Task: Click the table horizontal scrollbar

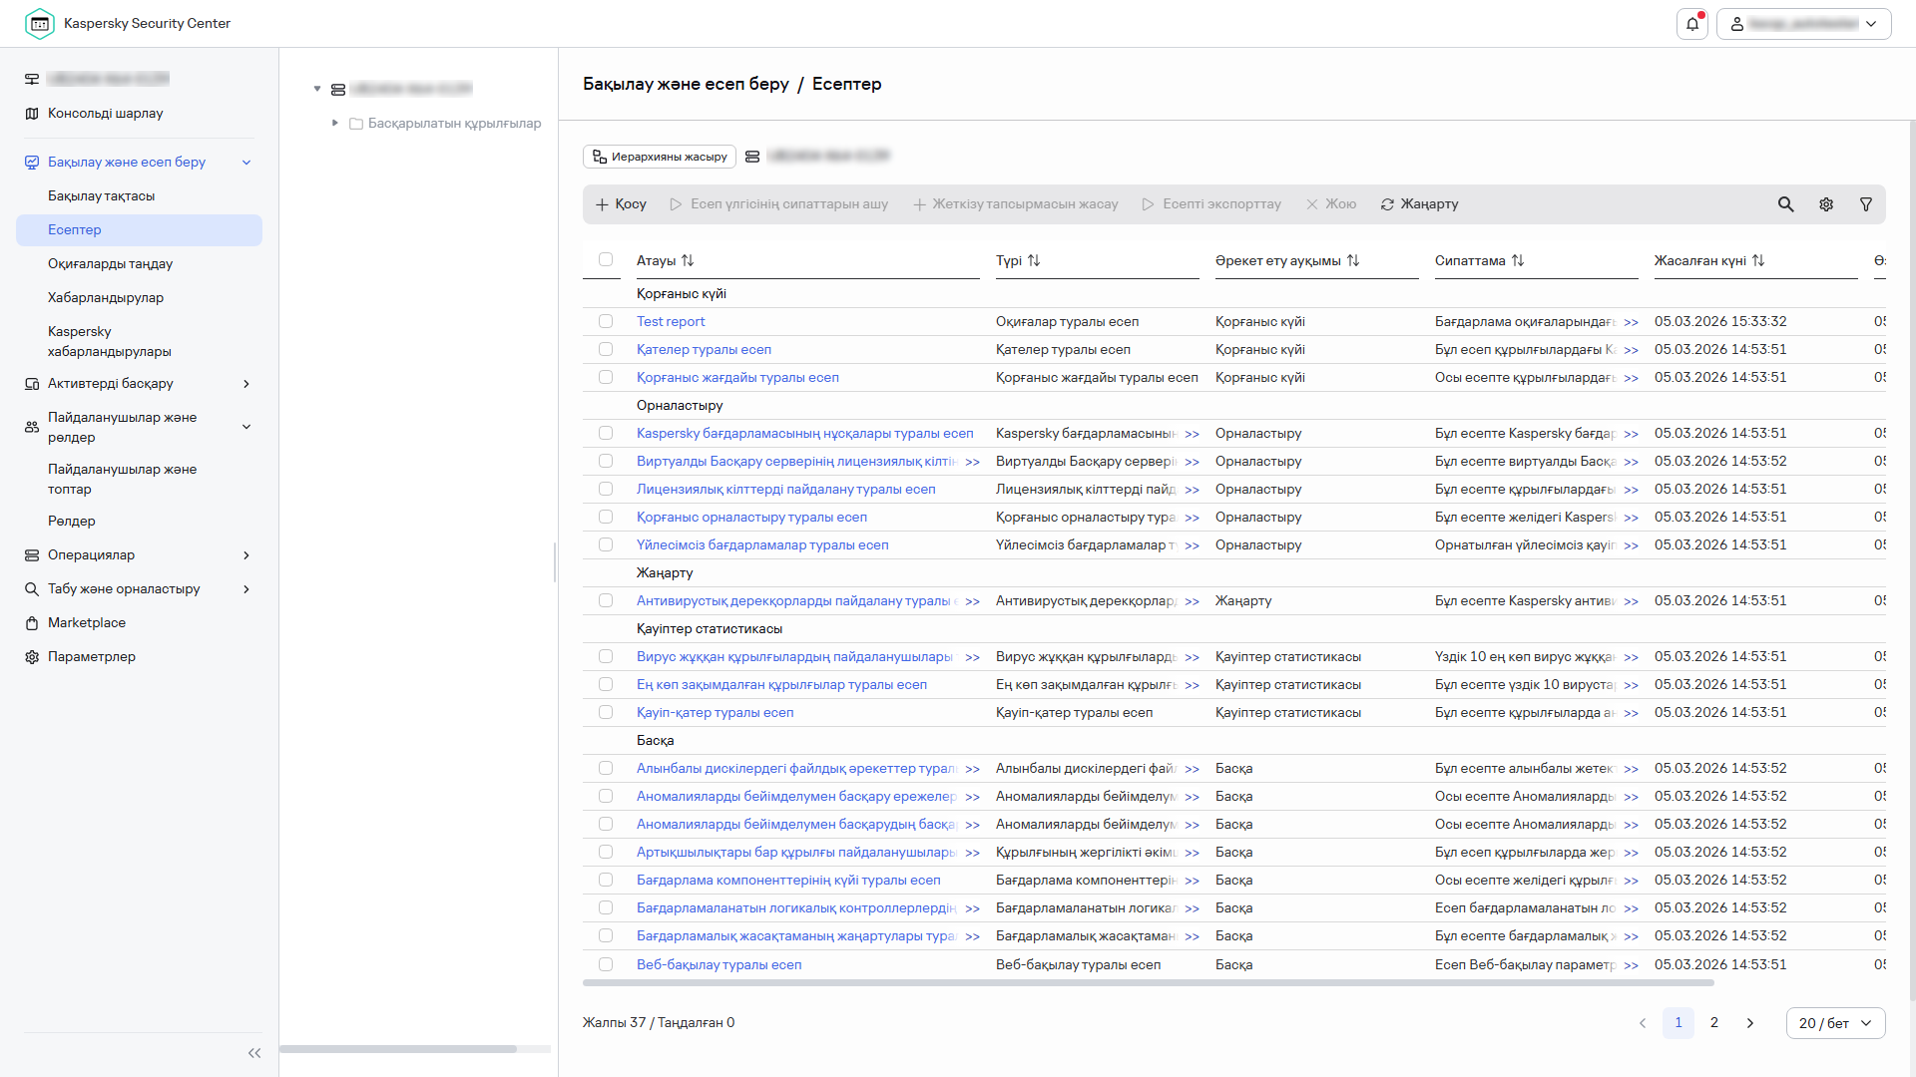Action: click(x=1148, y=983)
